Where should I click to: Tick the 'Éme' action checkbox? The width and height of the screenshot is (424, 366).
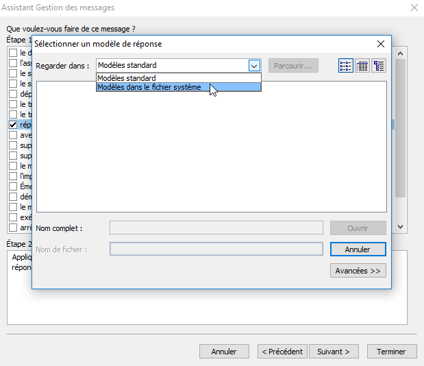[13, 186]
